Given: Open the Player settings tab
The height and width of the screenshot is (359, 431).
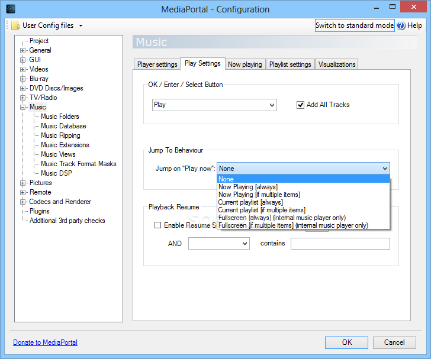Looking at the screenshot, I should [x=157, y=64].
